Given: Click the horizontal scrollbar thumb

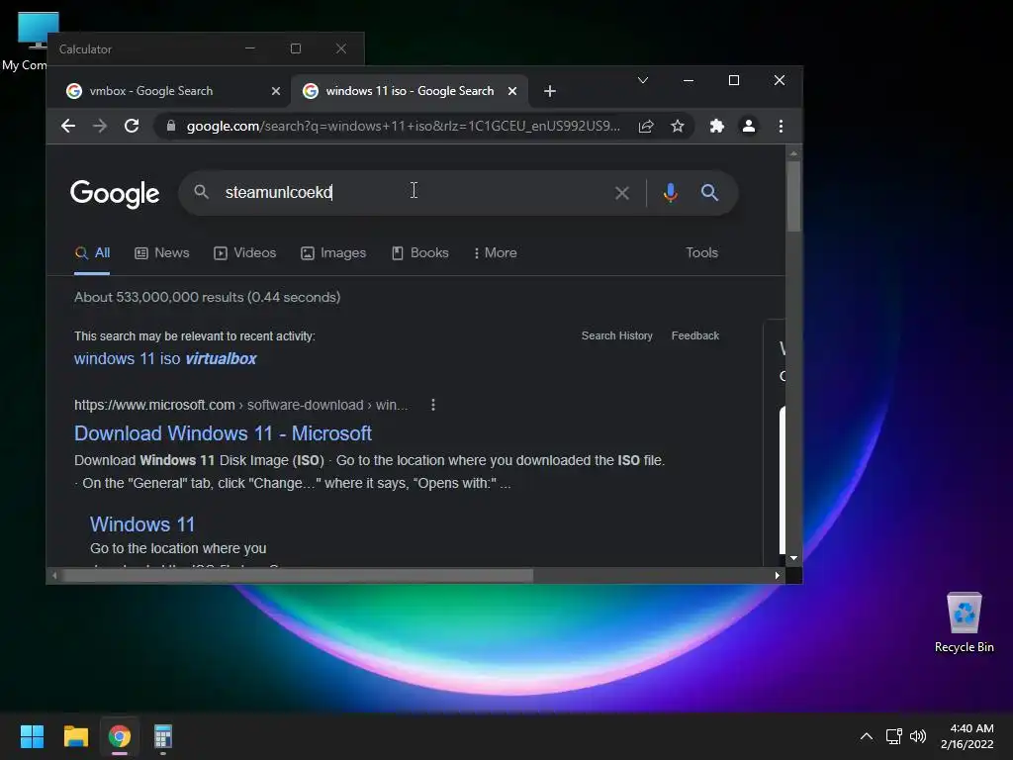Looking at the screenshot, I should tap(297, 575).
